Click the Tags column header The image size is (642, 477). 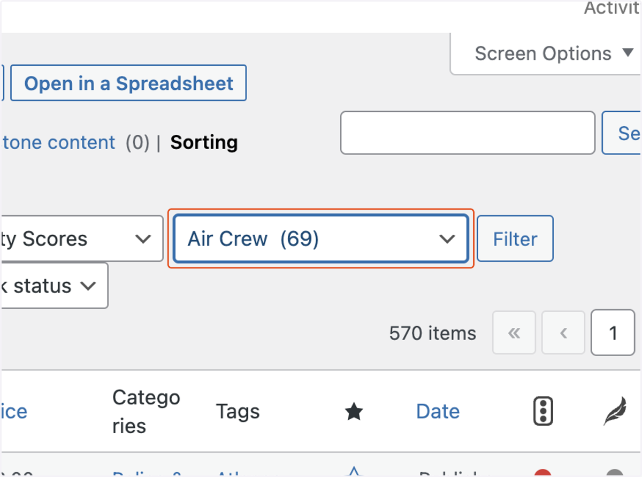[x=238, y=411]
